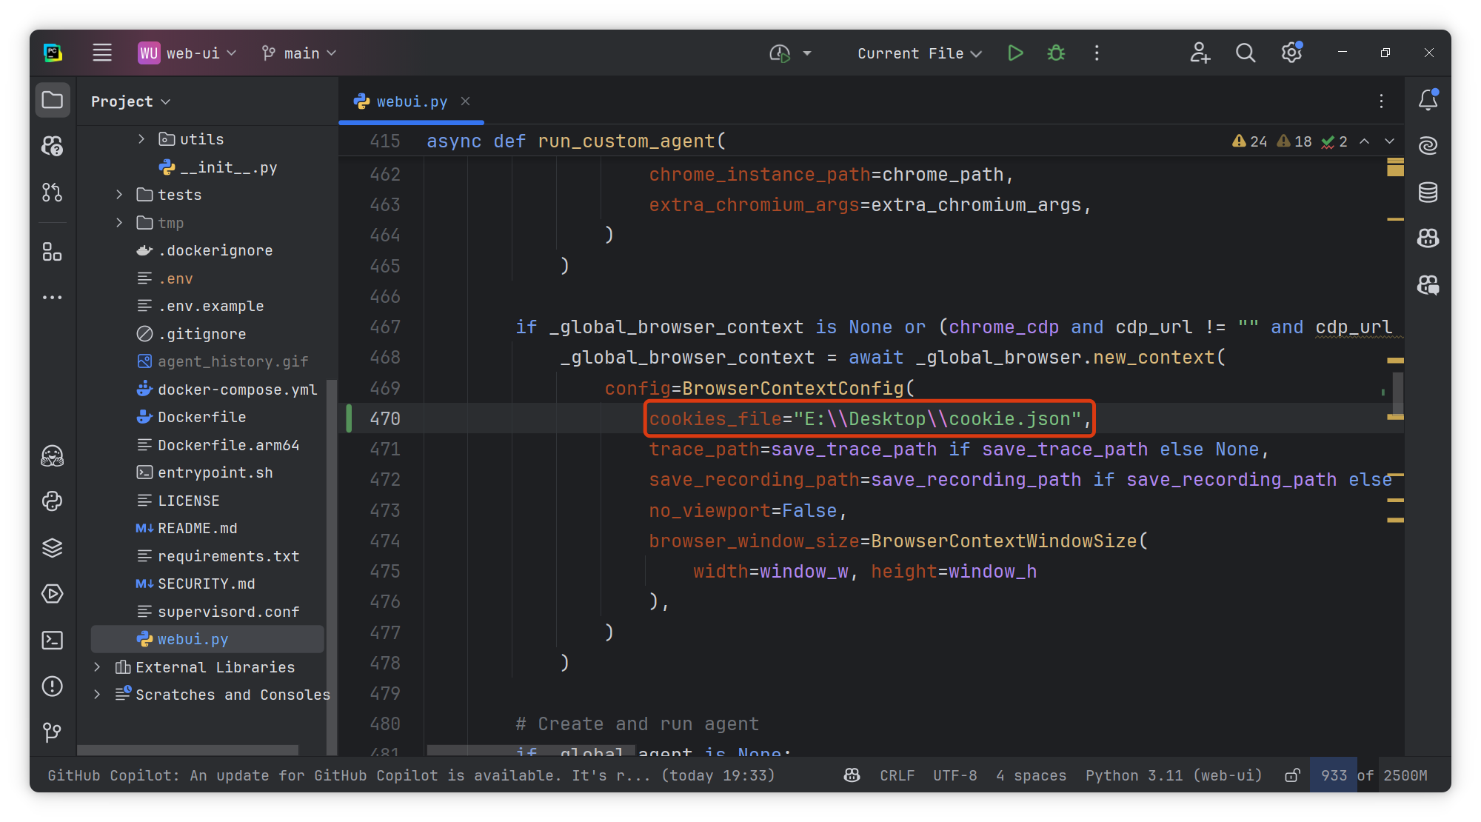
Task: Toggle file read-only lock icon
Action: (1292, 775)
